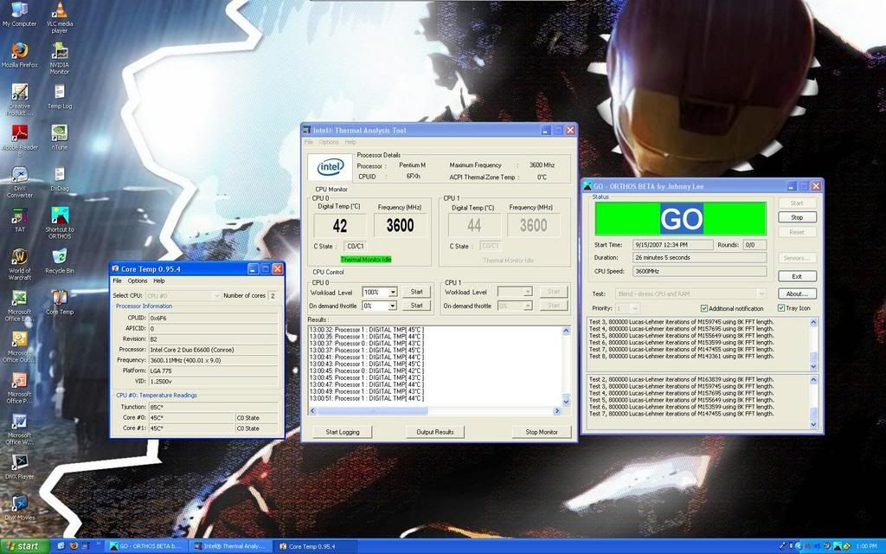The width and height of the screenshot is (886, 554).
Task: Select the nTune desktop shortcut
Action: pos(60,138)
